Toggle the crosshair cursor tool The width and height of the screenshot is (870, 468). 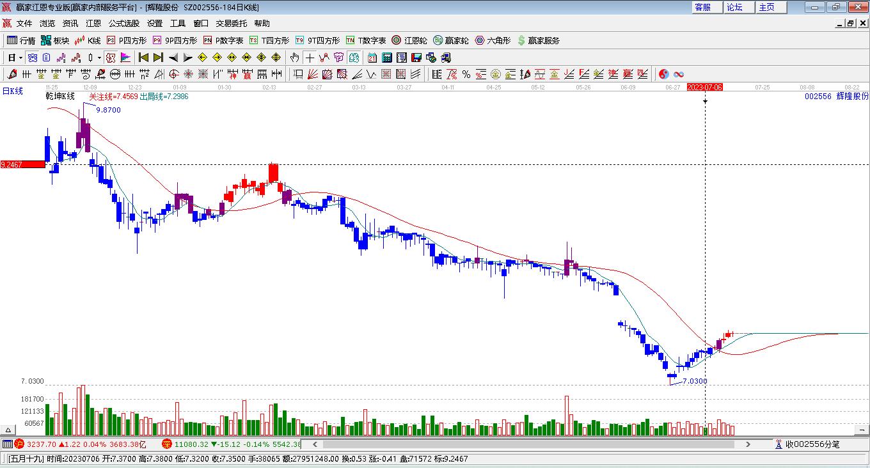(x=310, y=58)
